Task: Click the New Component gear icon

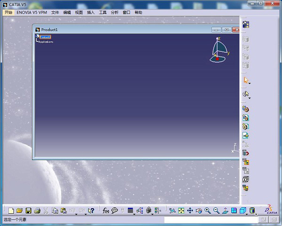Action: [x=245, y=109]
